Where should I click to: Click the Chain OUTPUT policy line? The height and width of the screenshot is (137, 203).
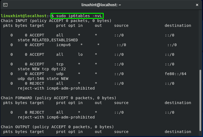click(x=57, y=127)
